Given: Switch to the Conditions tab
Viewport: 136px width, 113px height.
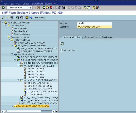Looking at the screenshot, I should [107, 37].
